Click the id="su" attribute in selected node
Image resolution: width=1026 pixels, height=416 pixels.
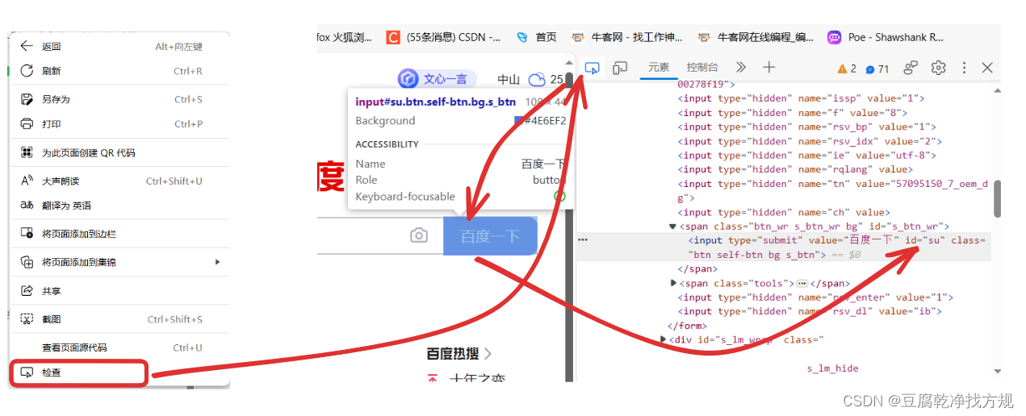tap(925, 240)
